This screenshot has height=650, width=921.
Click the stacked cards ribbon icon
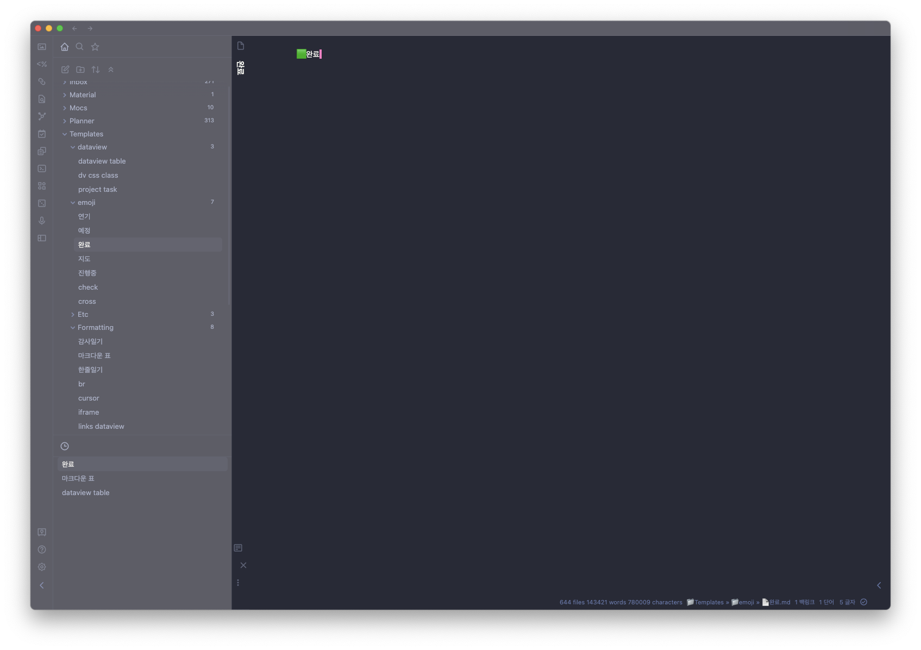pos(42,151)
